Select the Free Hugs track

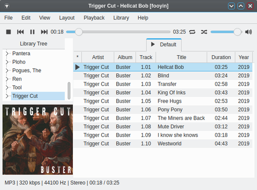tap(163, 101)
